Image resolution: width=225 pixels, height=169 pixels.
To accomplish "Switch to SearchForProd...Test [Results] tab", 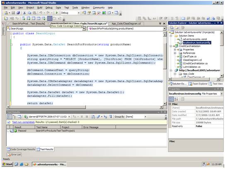I will (29, 24).
